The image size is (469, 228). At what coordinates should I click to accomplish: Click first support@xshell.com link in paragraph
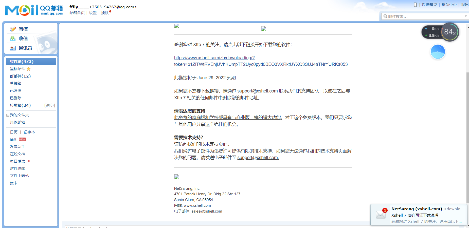coord(258,91)
